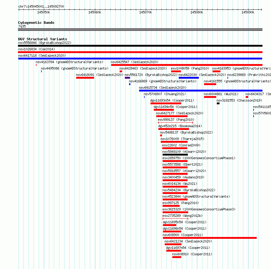Screen dimensions: 271x269
Task: Click the 7q35 cytogenetic band bar
Action: pyautogui.click(x=140, y=30)
